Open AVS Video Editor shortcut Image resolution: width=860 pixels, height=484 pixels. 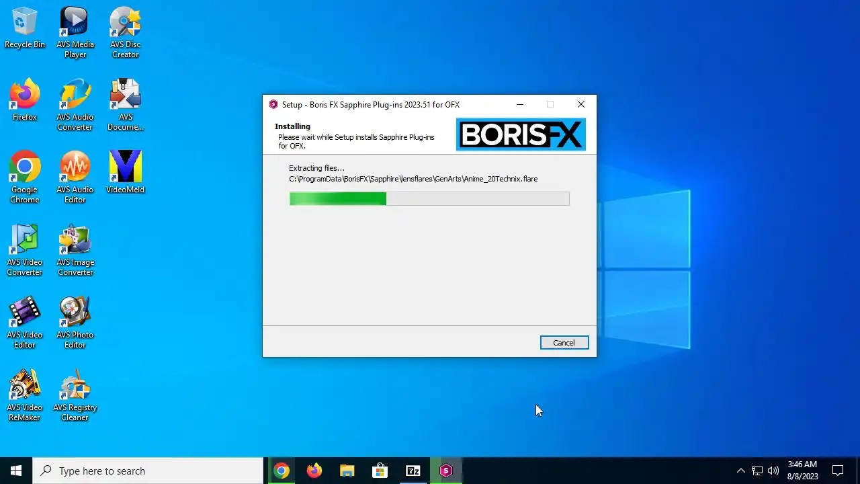pos(25,323)
